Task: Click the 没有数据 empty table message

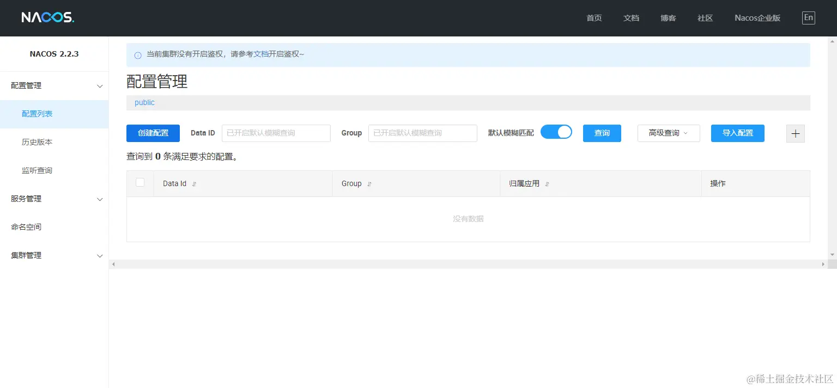Action: [468, 219]
